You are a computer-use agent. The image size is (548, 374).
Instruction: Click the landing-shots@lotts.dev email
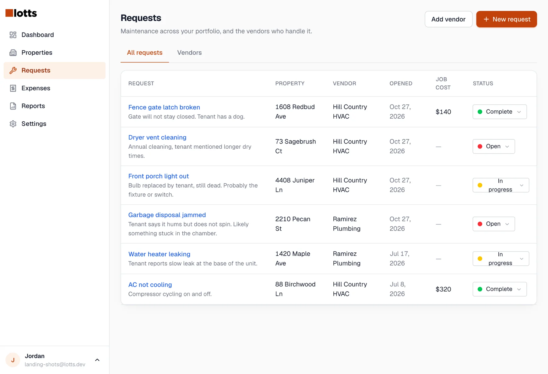55,364
